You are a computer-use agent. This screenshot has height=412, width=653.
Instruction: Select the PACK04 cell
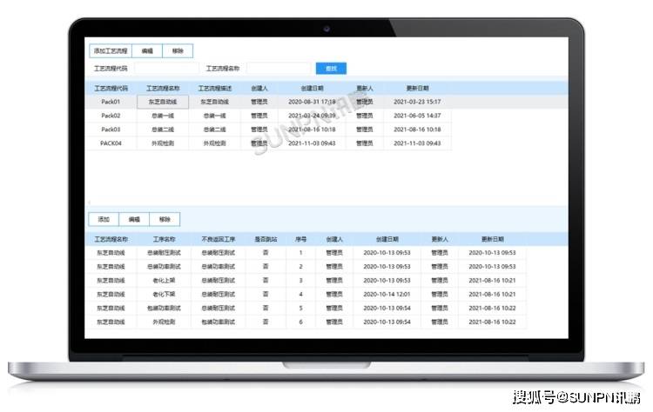[111, 143]
